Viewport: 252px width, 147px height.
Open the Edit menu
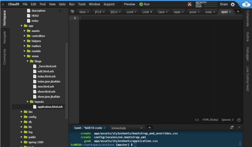[x=34, y=4]
